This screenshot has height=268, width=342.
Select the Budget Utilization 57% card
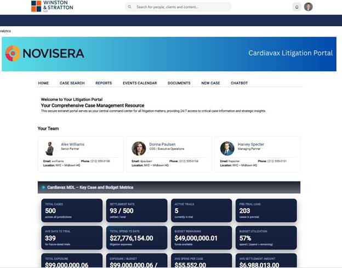[x=266, y=238]
